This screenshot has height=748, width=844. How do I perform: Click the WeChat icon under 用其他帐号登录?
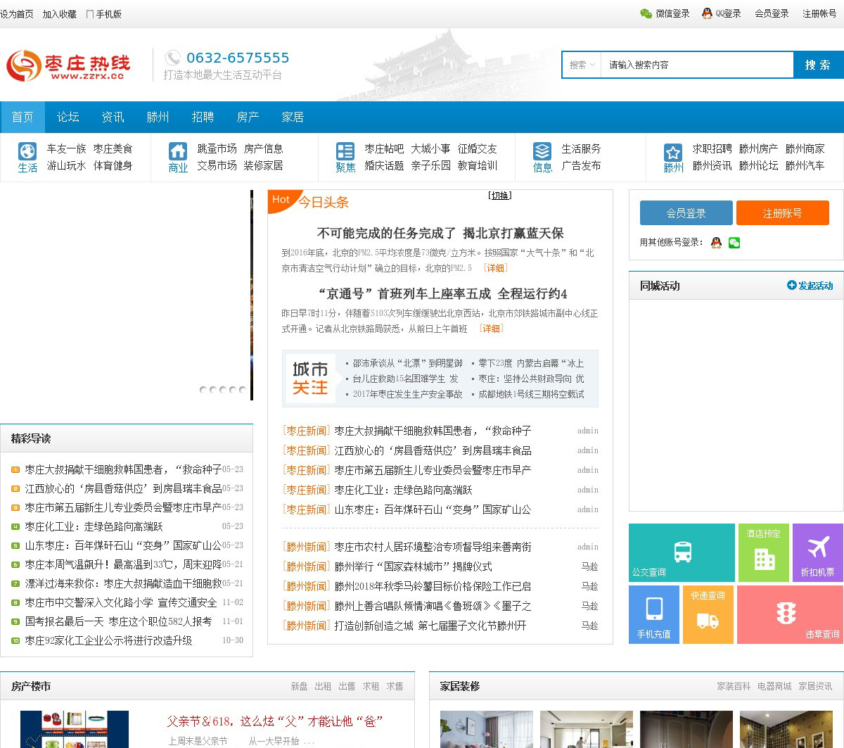pyautogui.click(x=734, y=243)
